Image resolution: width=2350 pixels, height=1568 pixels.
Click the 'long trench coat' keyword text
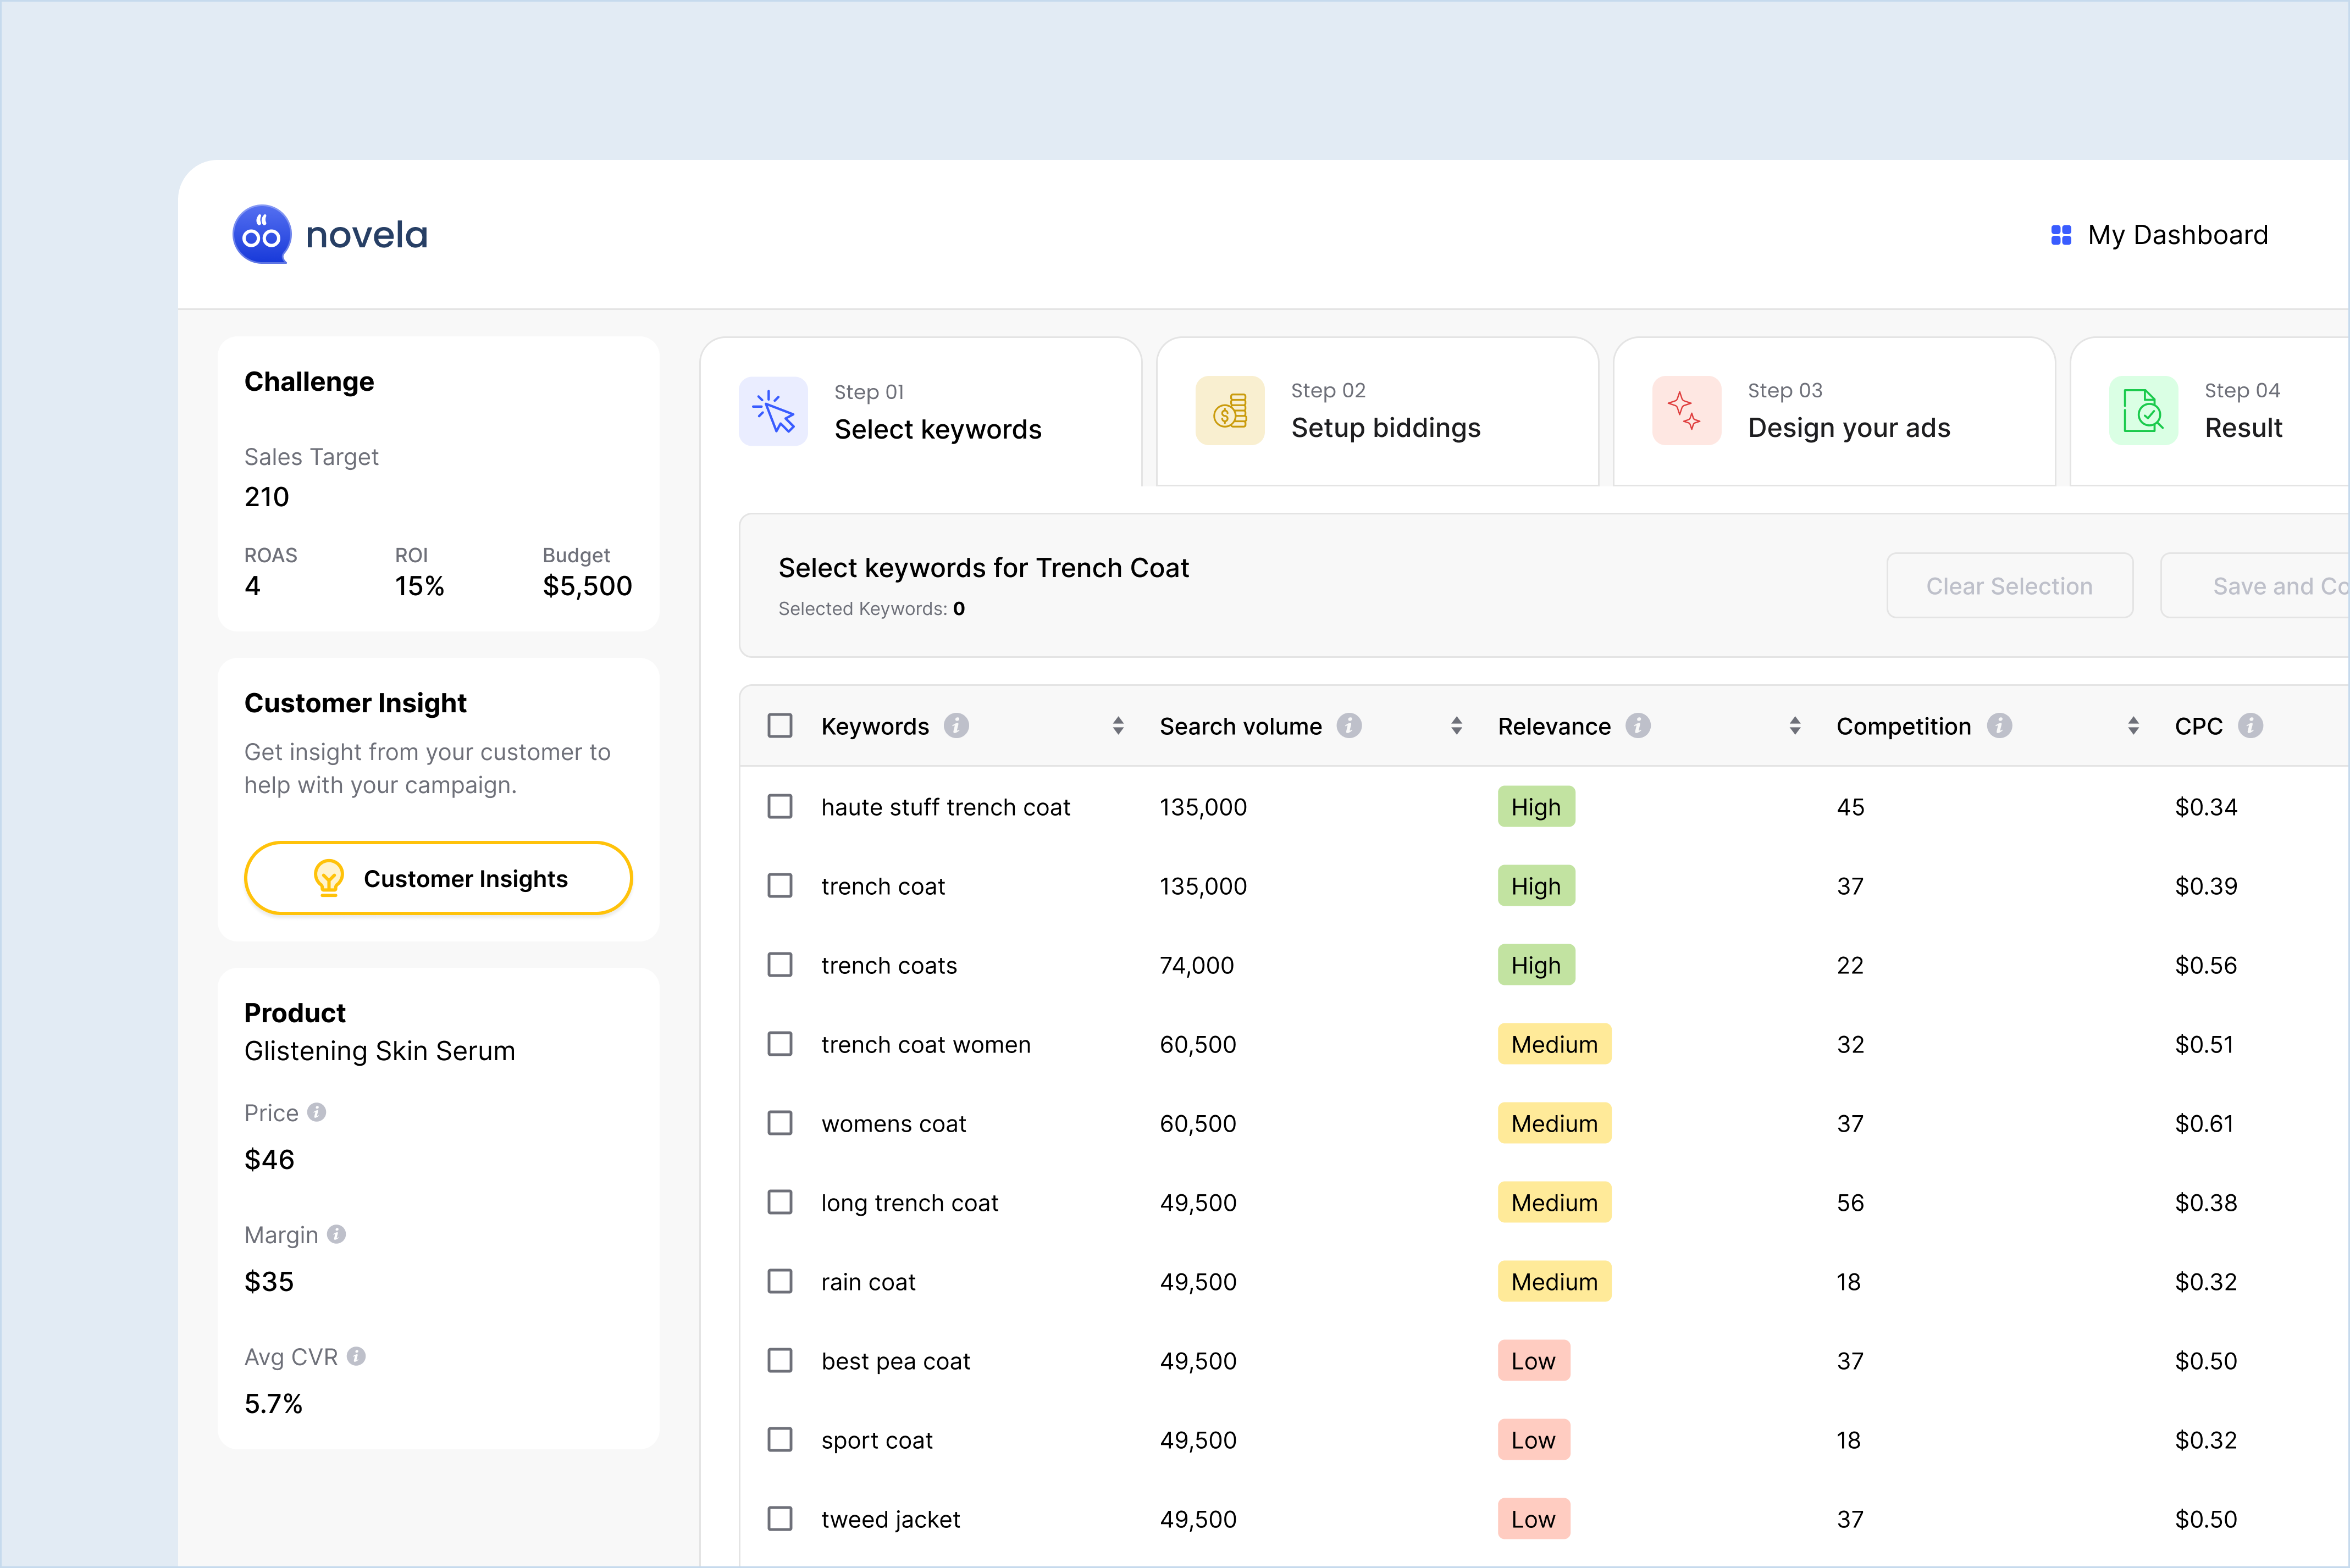coord(909,1203)
